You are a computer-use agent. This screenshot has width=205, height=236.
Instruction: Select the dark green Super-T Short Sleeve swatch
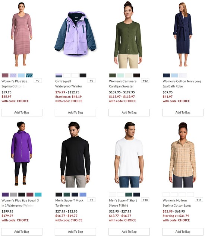pos(129,194)
